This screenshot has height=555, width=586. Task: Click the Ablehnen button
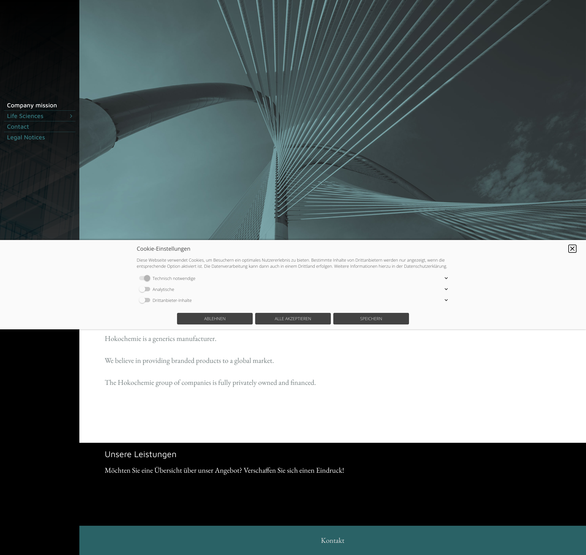tap(215, 319)
